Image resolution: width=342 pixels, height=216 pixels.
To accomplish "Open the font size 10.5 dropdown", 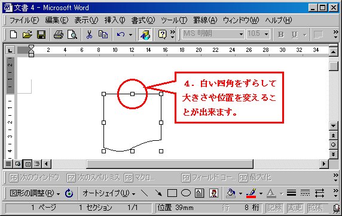I will click(266, 35).
